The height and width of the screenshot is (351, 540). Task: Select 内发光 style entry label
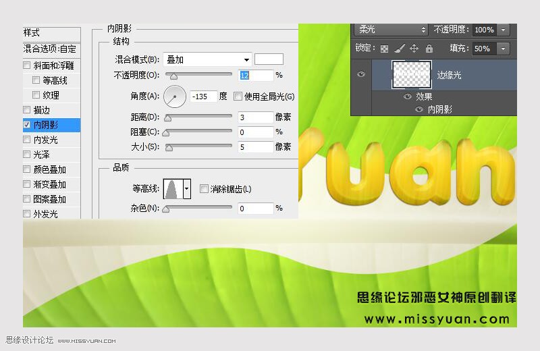coord(46,140)
